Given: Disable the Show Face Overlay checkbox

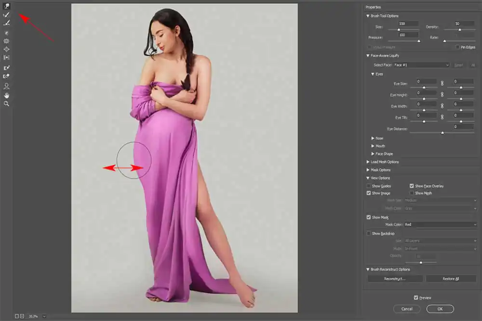Looking at the screenshot, I should (412, 186).
